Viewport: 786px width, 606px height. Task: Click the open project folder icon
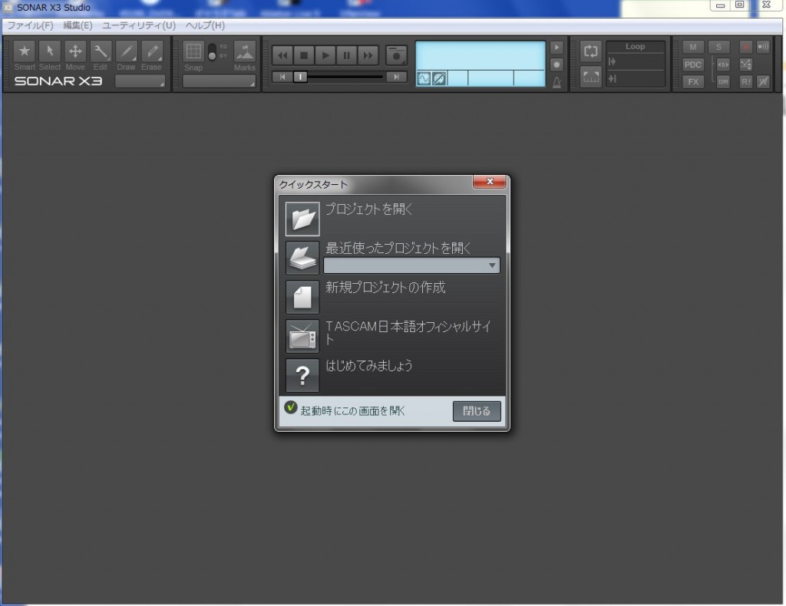(x=302, y=219)
